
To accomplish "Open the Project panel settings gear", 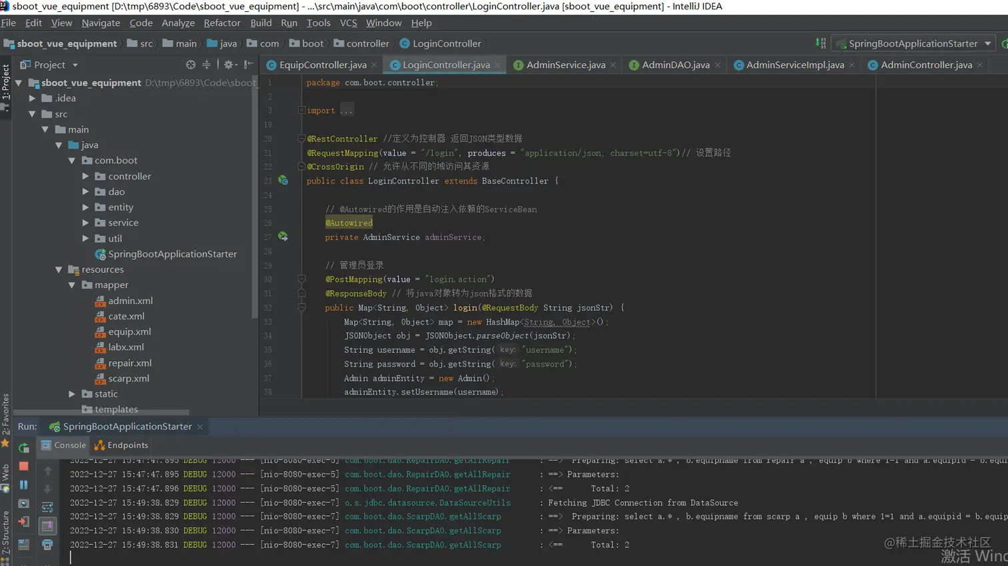I will (x=228, y=65).
